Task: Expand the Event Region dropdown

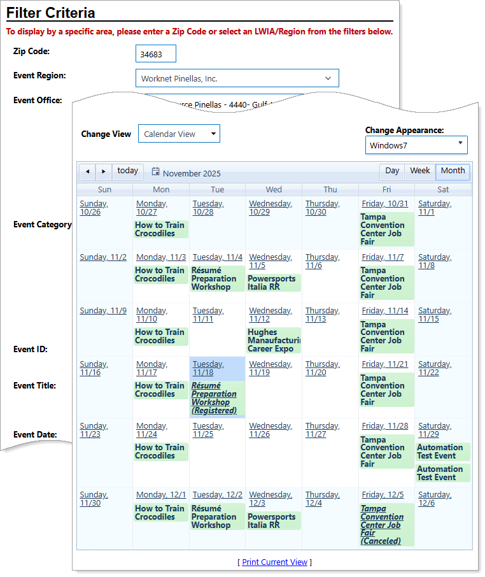Action: coord(237,78)
